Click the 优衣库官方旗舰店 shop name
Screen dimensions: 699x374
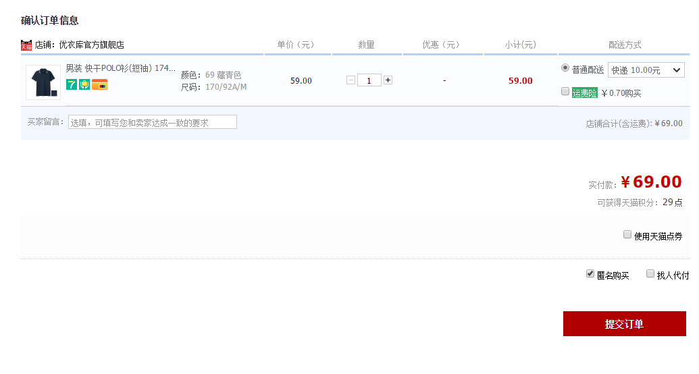point(91,45)
